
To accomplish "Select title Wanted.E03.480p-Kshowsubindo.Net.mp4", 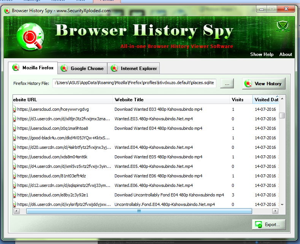I will pos(154,119).
